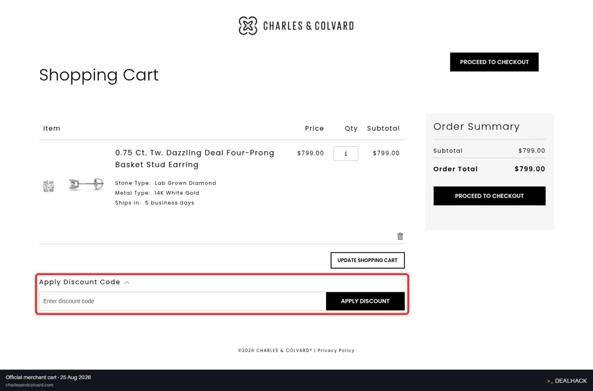593x391 pixels.
Task: Open the Dazzling Deal Stud Earring product title
Action: pyautogui.click(x=195, y=158)
